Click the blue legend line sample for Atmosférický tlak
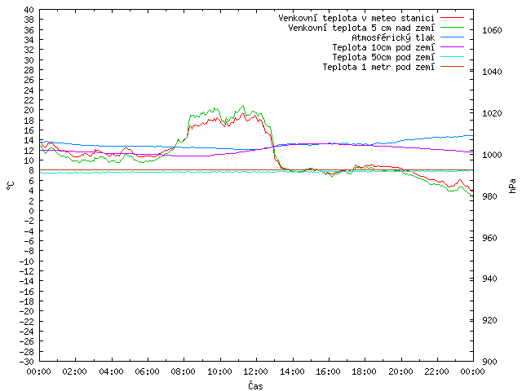Image resolution: width=522 pixels, height=391 pixels. tap(452, 37)
